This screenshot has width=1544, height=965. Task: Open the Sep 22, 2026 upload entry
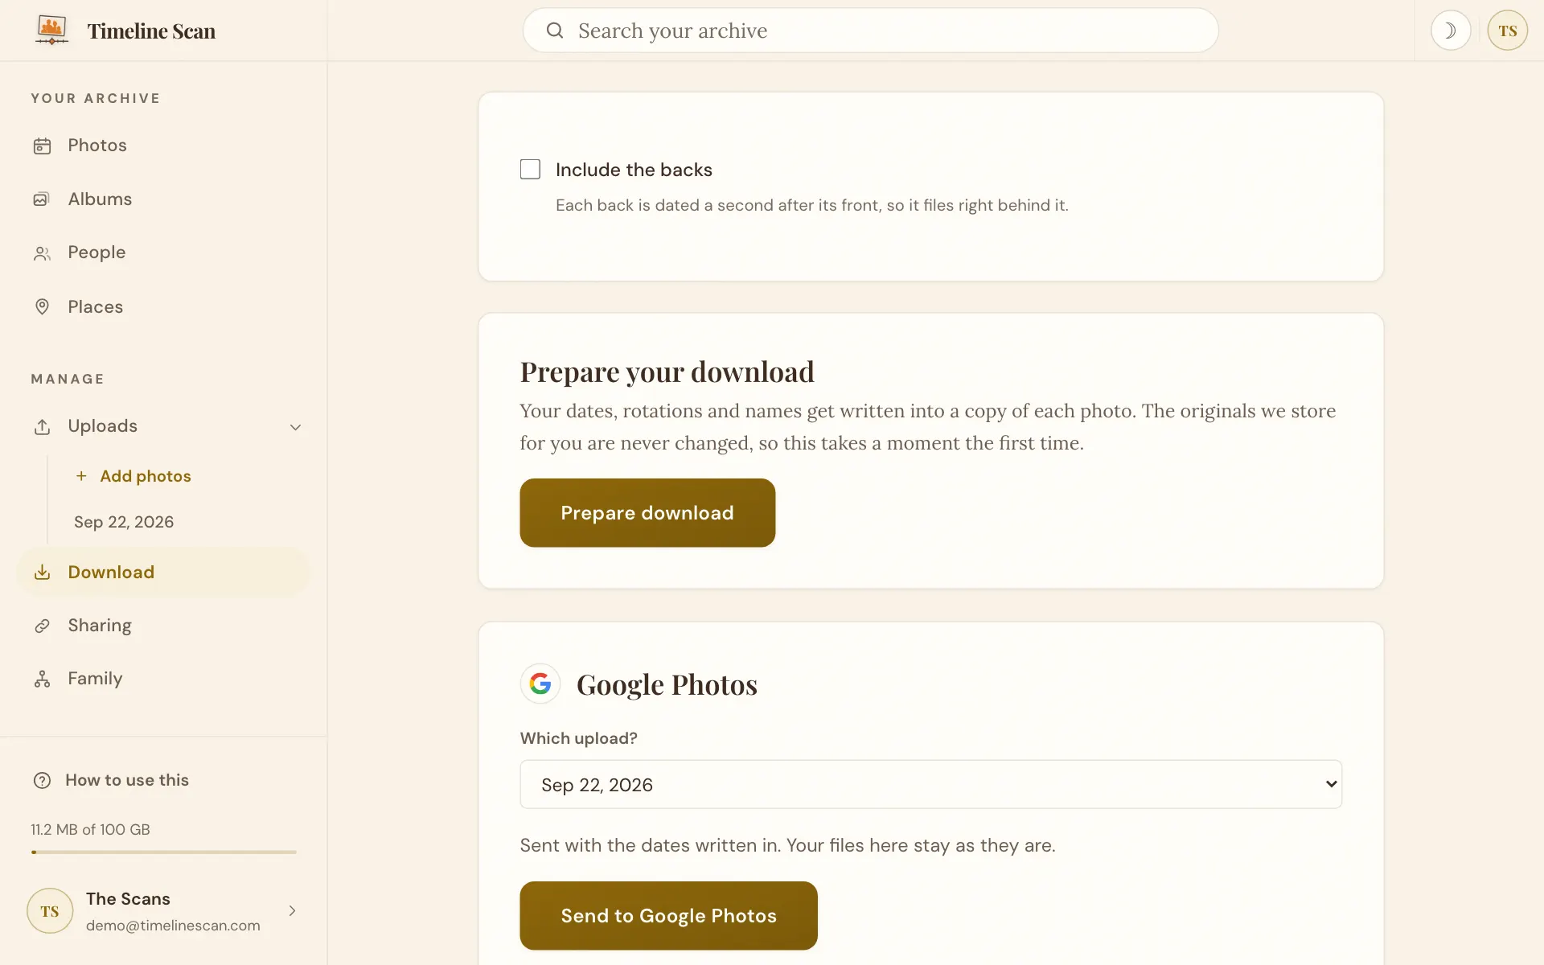124,522
